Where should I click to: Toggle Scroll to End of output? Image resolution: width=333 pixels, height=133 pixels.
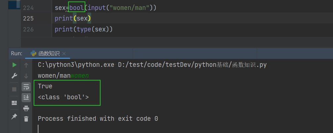26,97
